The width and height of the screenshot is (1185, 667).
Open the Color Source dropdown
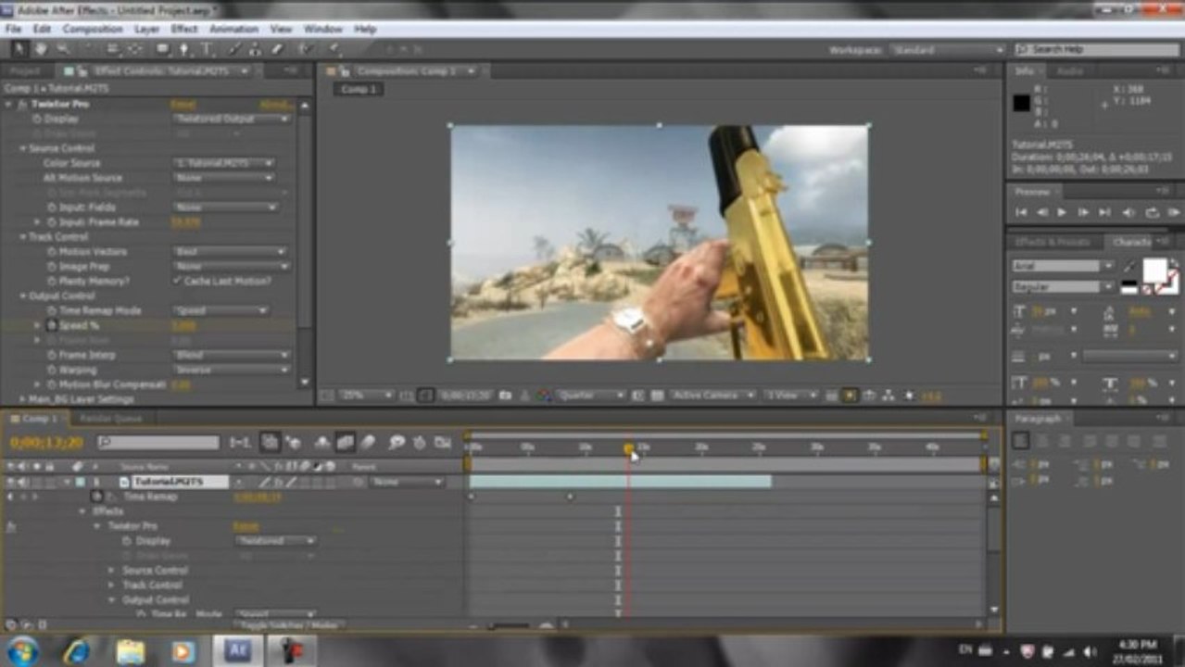point(224,163)
